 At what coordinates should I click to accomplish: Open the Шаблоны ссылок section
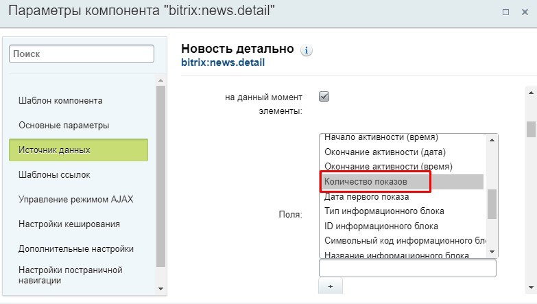point(54,175)
